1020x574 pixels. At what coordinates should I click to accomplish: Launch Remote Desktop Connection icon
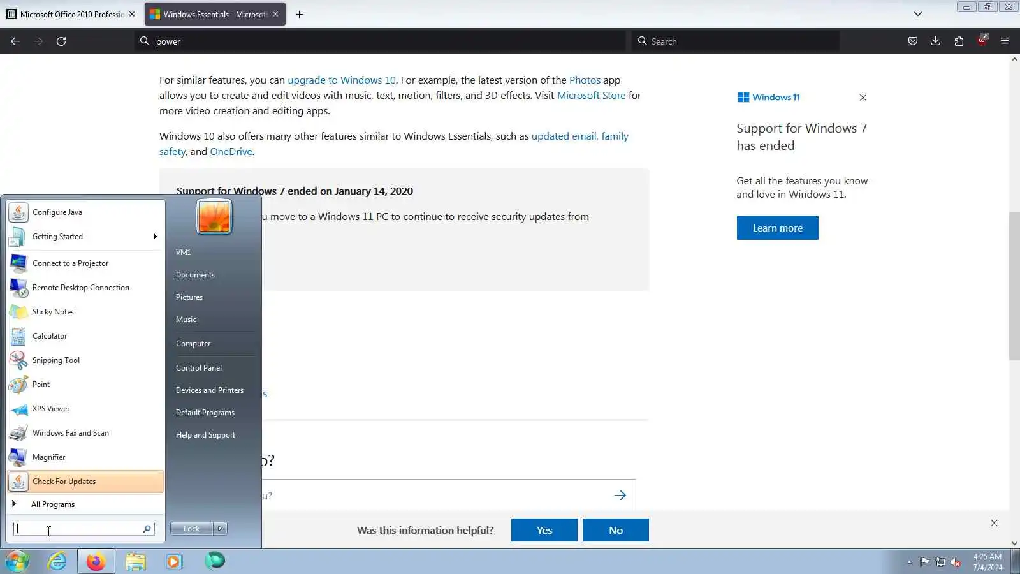pos(18,288)
